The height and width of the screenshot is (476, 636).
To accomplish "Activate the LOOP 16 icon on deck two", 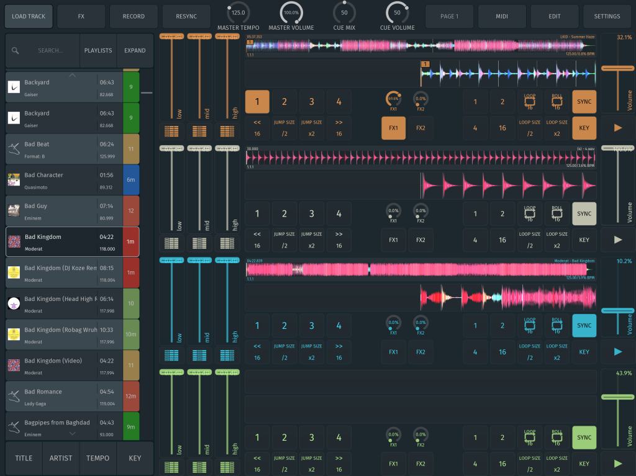I will click(530, 213).
